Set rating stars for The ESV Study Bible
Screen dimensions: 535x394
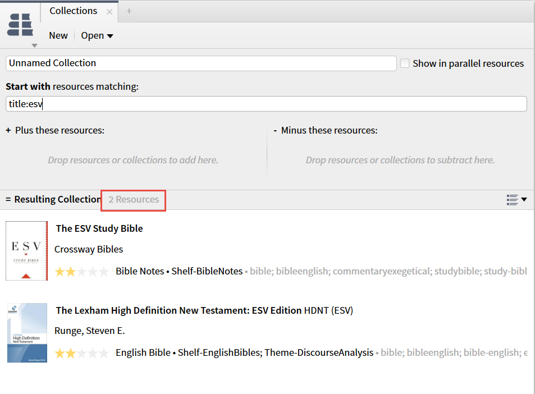[x=82, y=272]
